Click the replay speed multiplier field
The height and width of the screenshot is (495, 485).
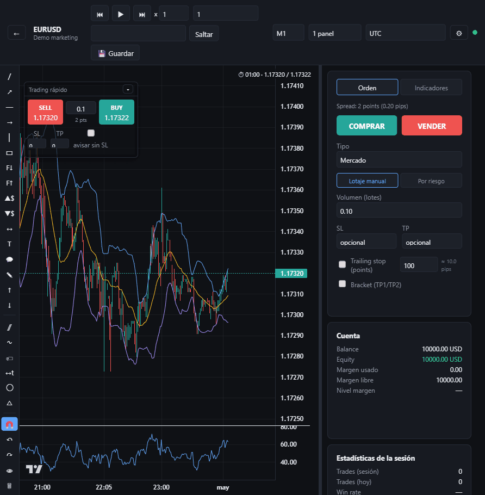coord(173,14)
